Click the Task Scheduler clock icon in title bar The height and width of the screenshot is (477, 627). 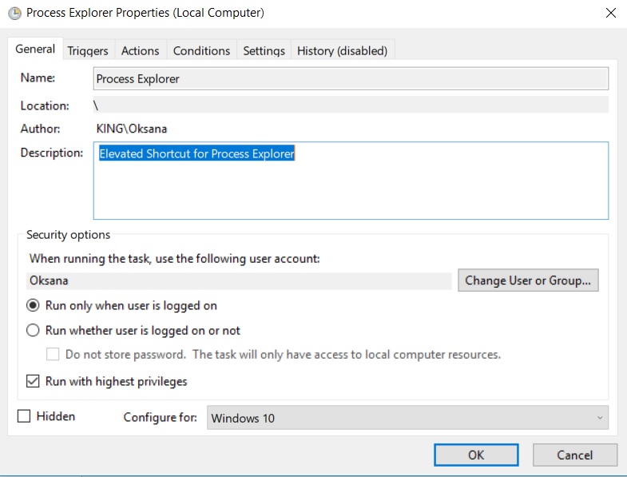click(x=14, y=14)
